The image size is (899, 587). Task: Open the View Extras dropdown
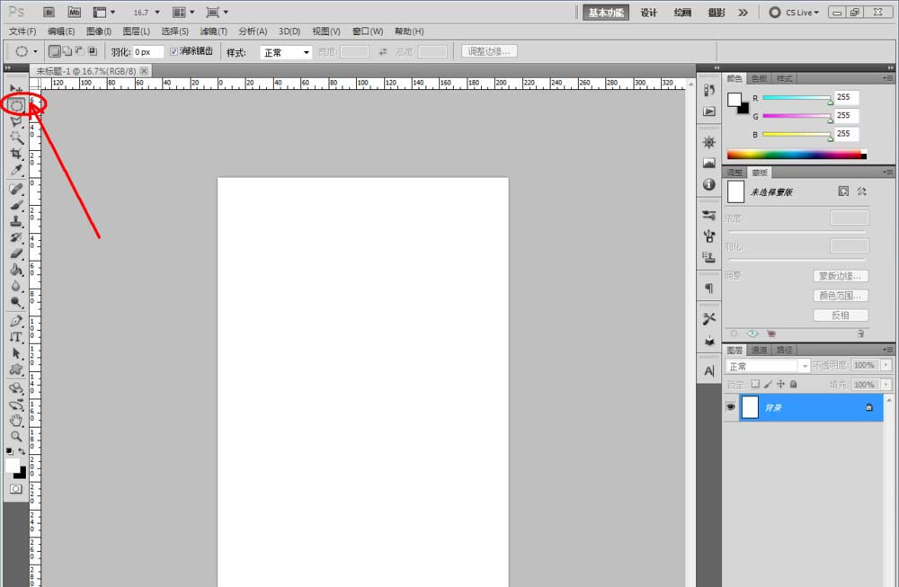coord(103,12)
